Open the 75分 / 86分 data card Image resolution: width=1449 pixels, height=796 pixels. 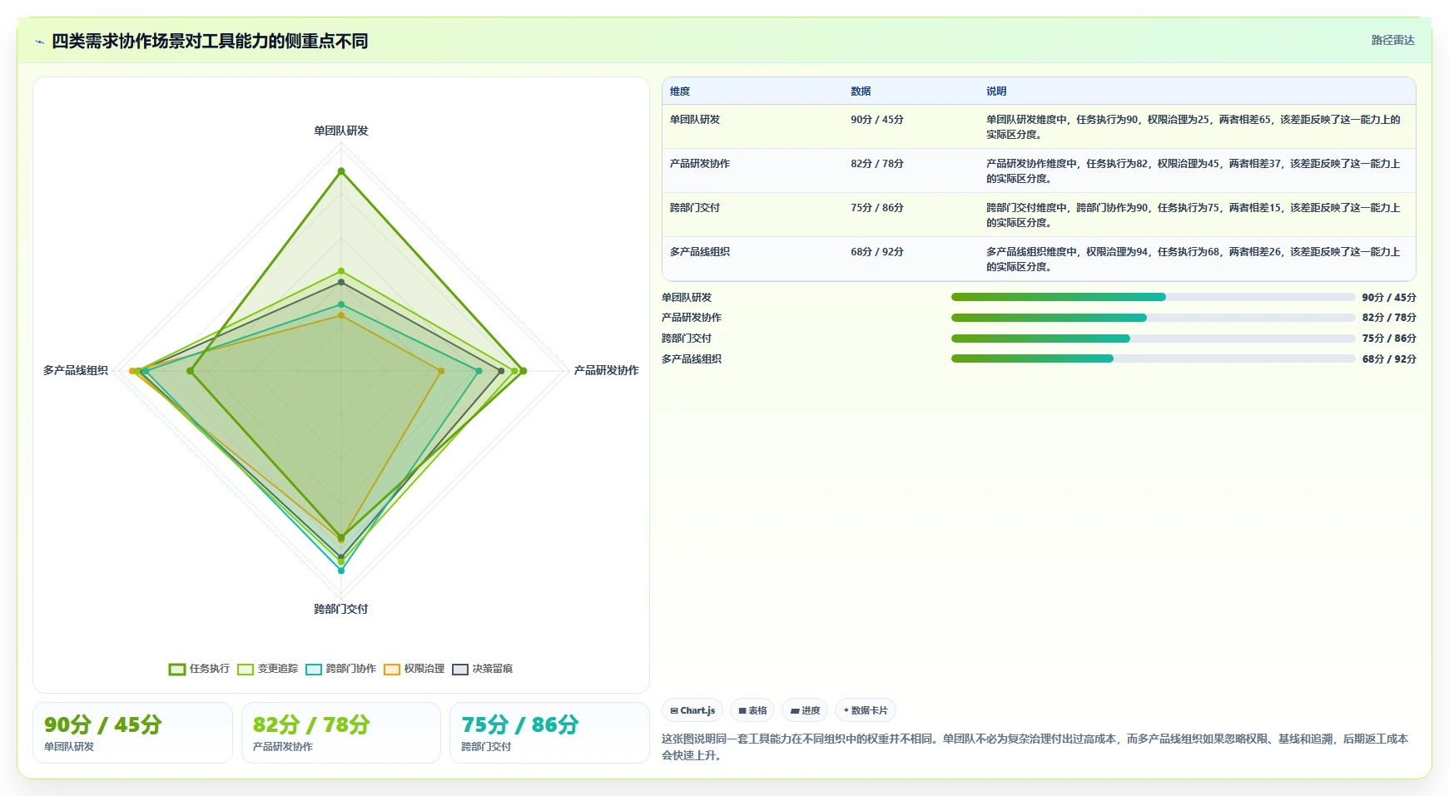(549, 733)
